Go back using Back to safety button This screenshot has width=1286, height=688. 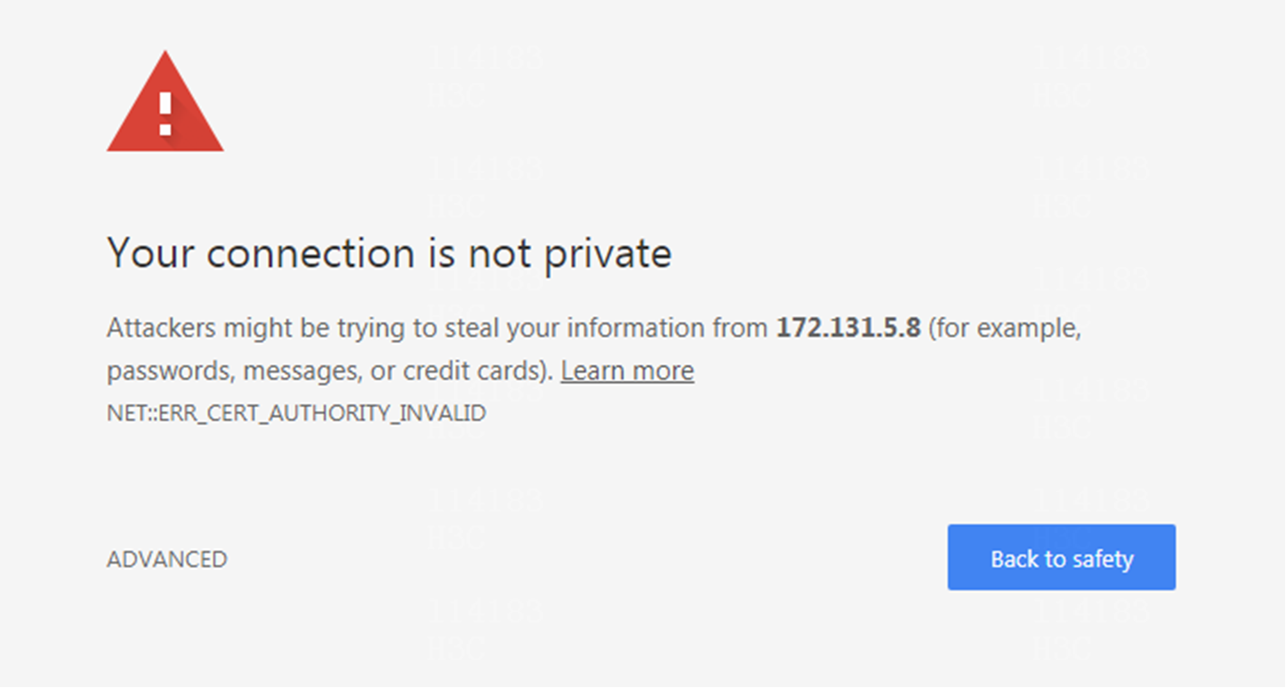click(x=1062, y=557)
